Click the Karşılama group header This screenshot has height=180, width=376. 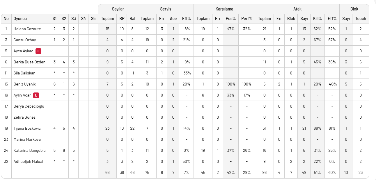[224, 9]
